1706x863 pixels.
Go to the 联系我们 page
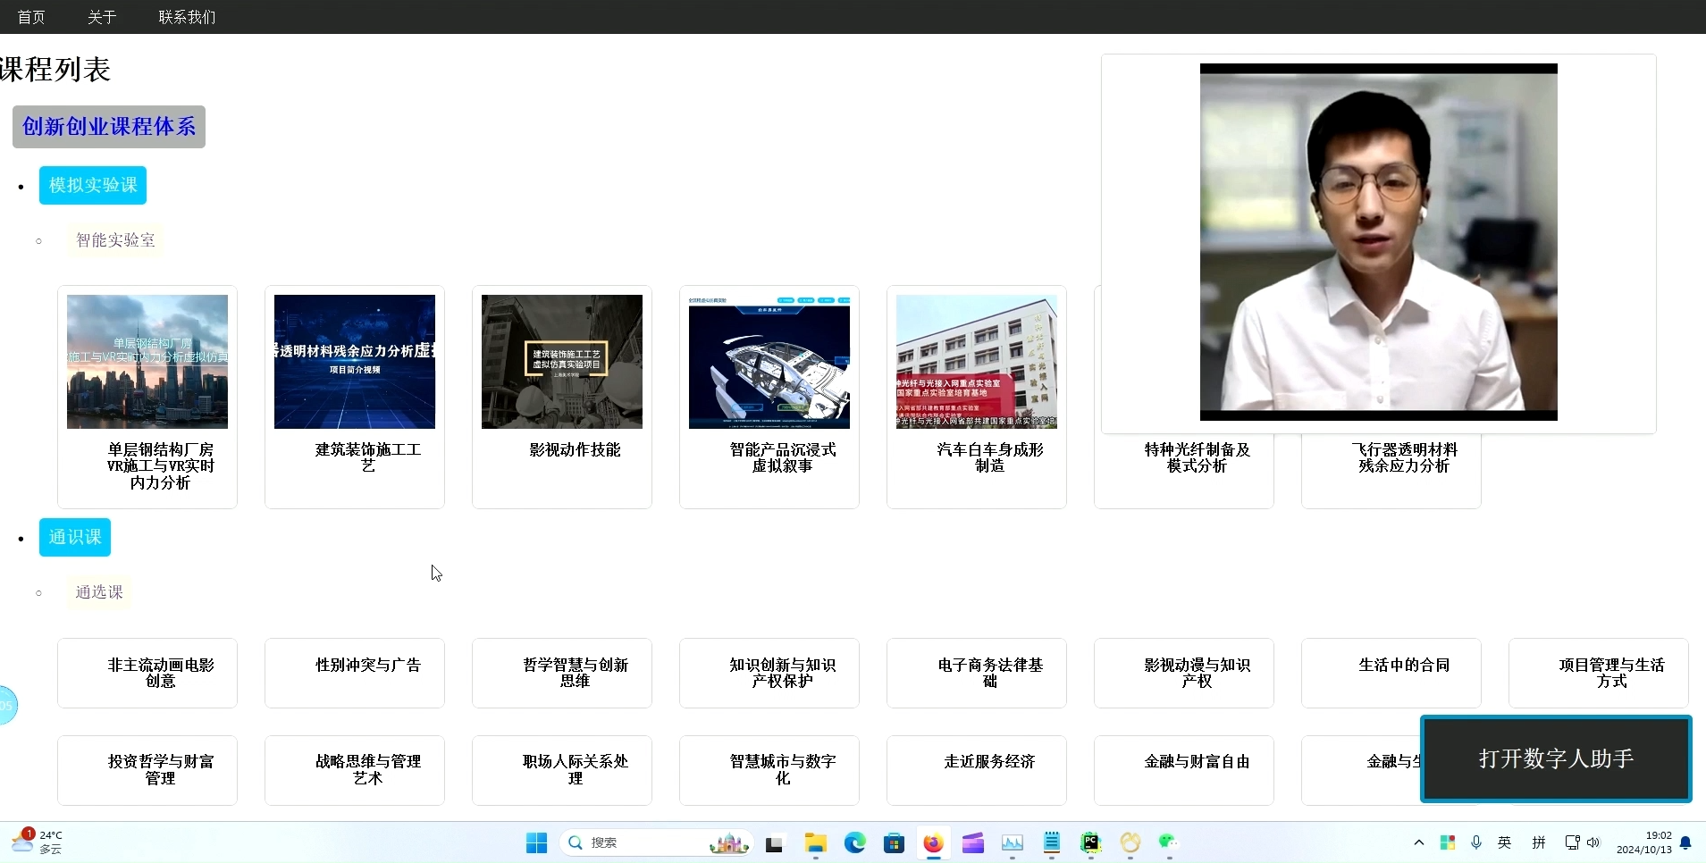[x=187, y=17]
